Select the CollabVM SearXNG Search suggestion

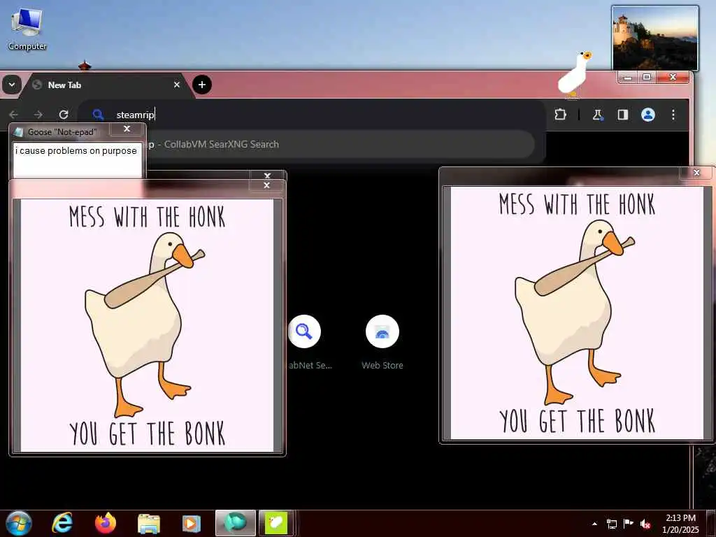(x=341, y=144)
